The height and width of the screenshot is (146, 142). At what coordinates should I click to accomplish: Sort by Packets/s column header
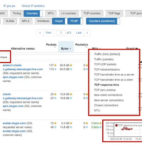(x=82, y=45)
